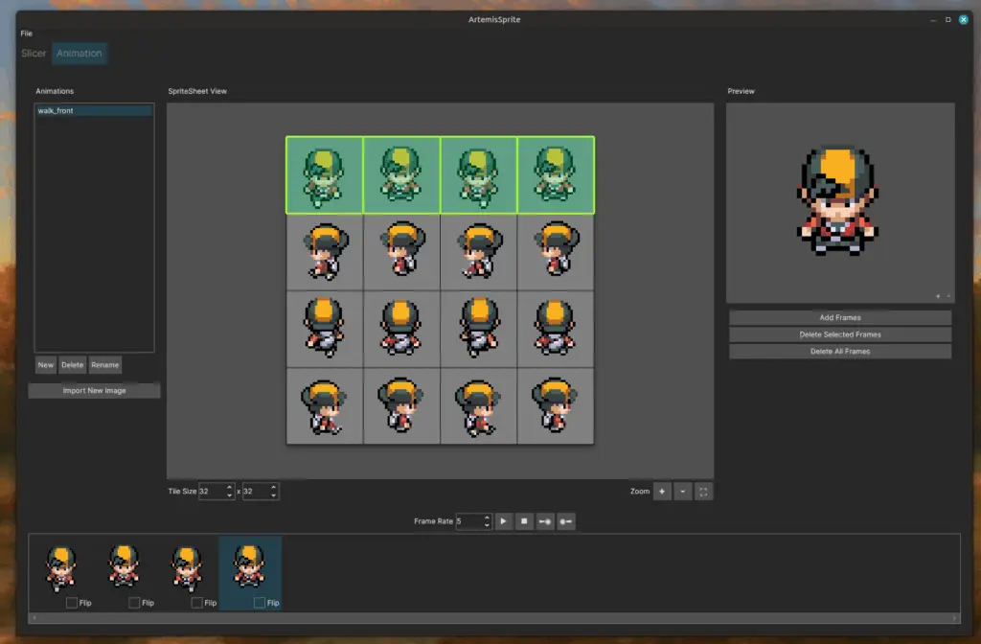The height and width of the screenshot is (644, 981).
Task: Select the second-row first sprite tile
Action: (x=325, y=252)
